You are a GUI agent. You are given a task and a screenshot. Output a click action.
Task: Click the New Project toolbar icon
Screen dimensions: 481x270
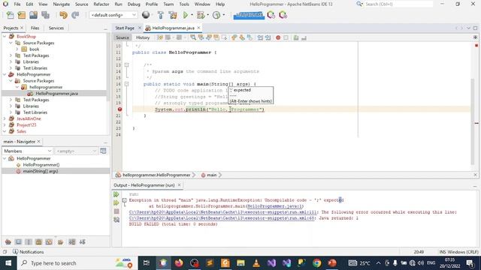point(22,15)
